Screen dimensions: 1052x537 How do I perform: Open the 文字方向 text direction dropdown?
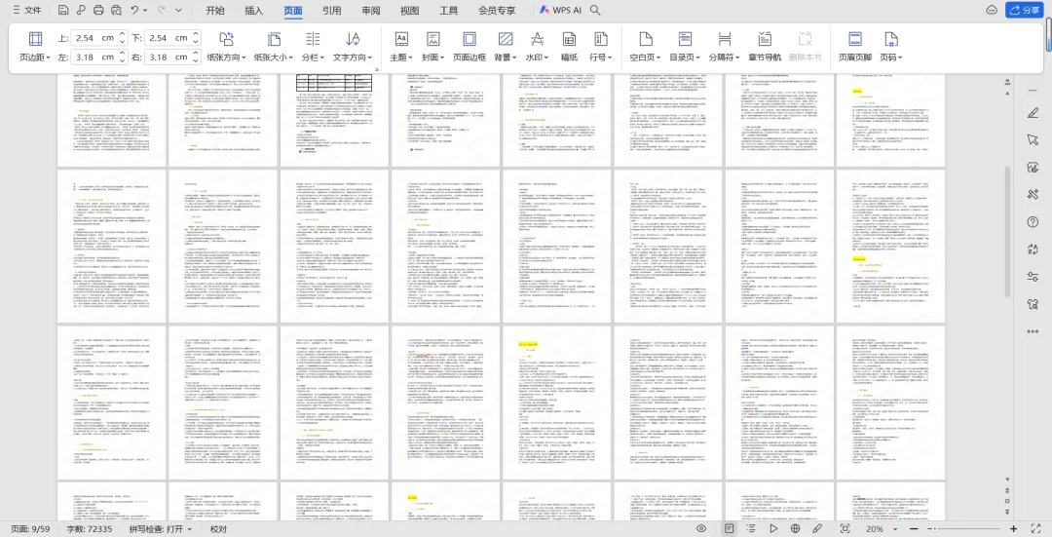pyautogui.click(x=353, y=47)
